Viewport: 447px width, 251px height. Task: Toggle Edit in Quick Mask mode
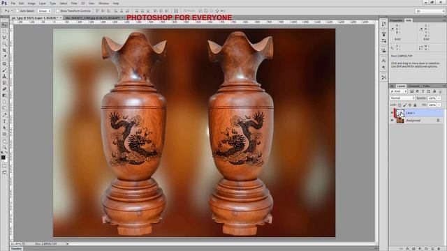(x=4, y=166)
